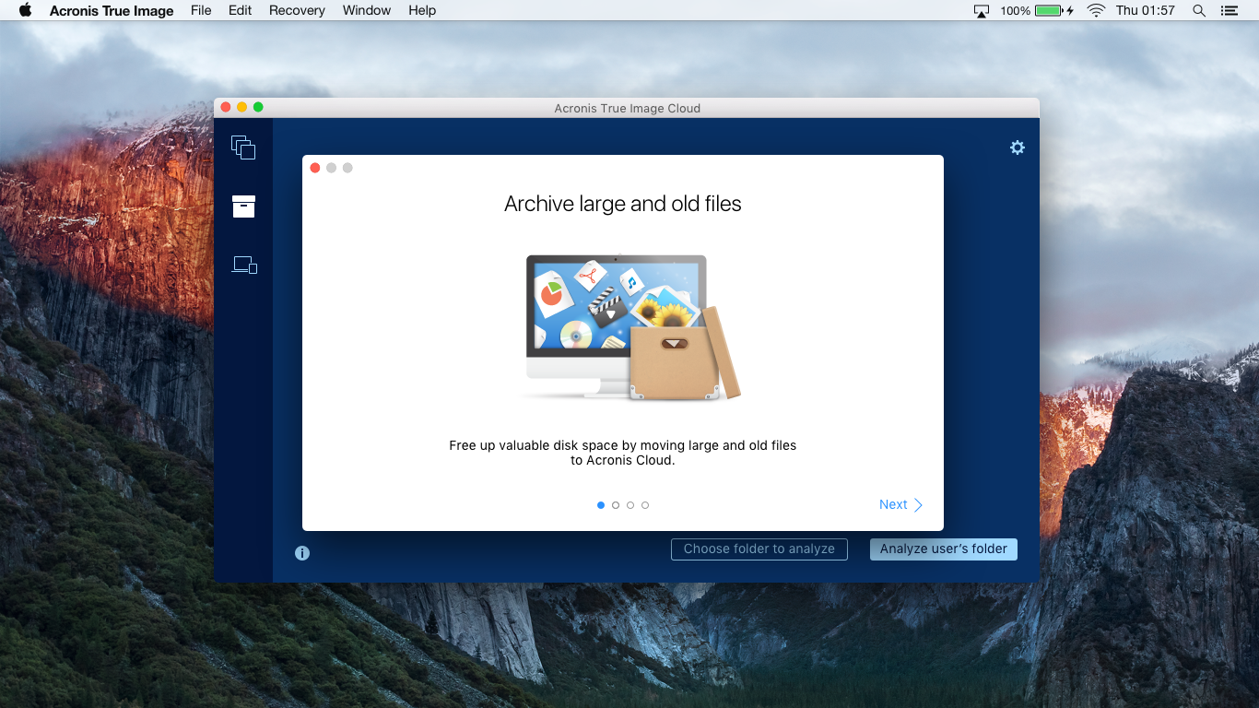Open the Backup section in sidebar
Image resolution: width=1259 pixels, height=708 pixels.
243,147
